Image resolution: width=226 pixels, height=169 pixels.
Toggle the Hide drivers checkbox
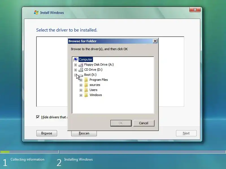[38, 117]
